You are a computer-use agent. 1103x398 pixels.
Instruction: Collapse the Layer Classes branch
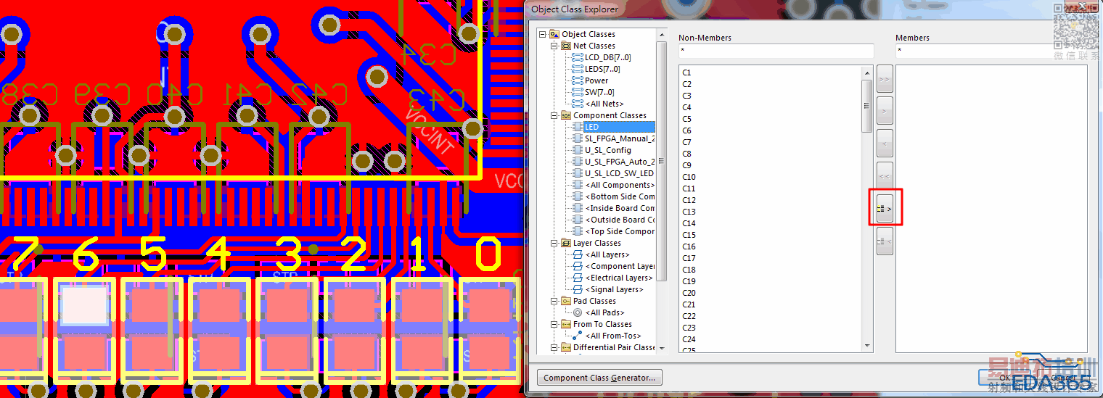[x=554, y=243]
